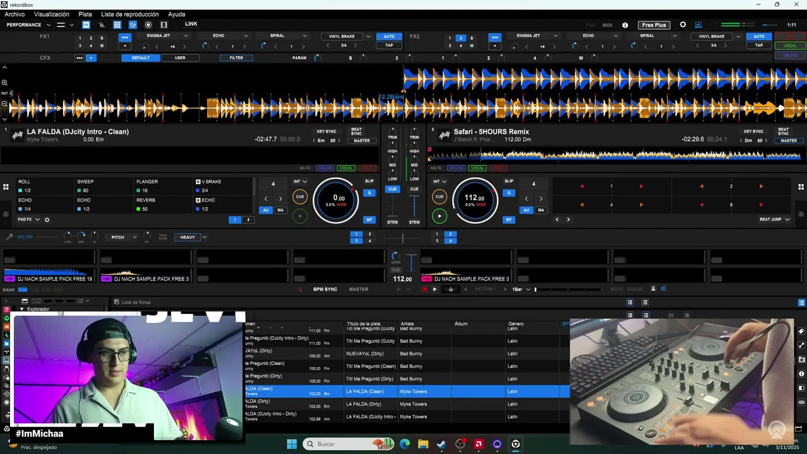The image size is (807, 454).
Task: Open the Pista menu
Action: [x=85, y=15]
